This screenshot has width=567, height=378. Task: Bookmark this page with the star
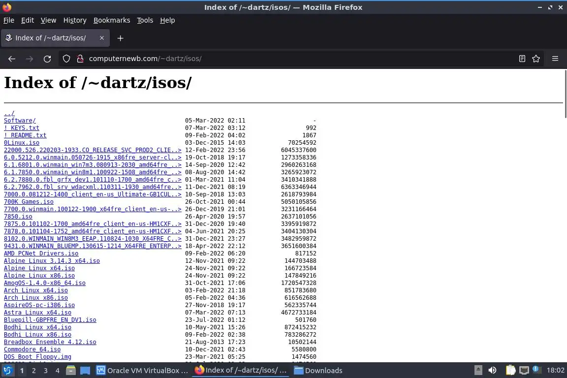(536, 59)
